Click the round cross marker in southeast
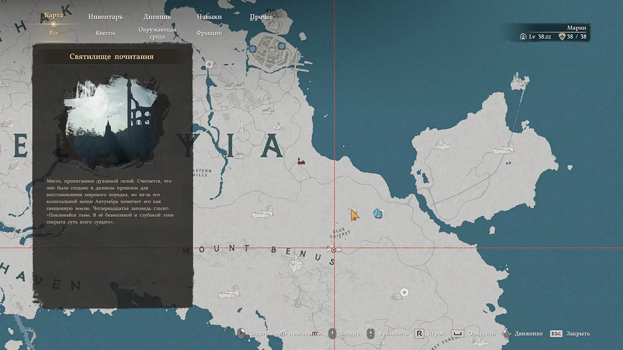Viewport: 623px width, 350px height. pyautogui.click(x=405, y=293)
